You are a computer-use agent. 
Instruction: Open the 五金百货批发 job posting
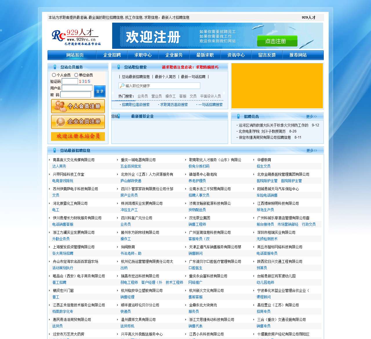click(131, 166)
